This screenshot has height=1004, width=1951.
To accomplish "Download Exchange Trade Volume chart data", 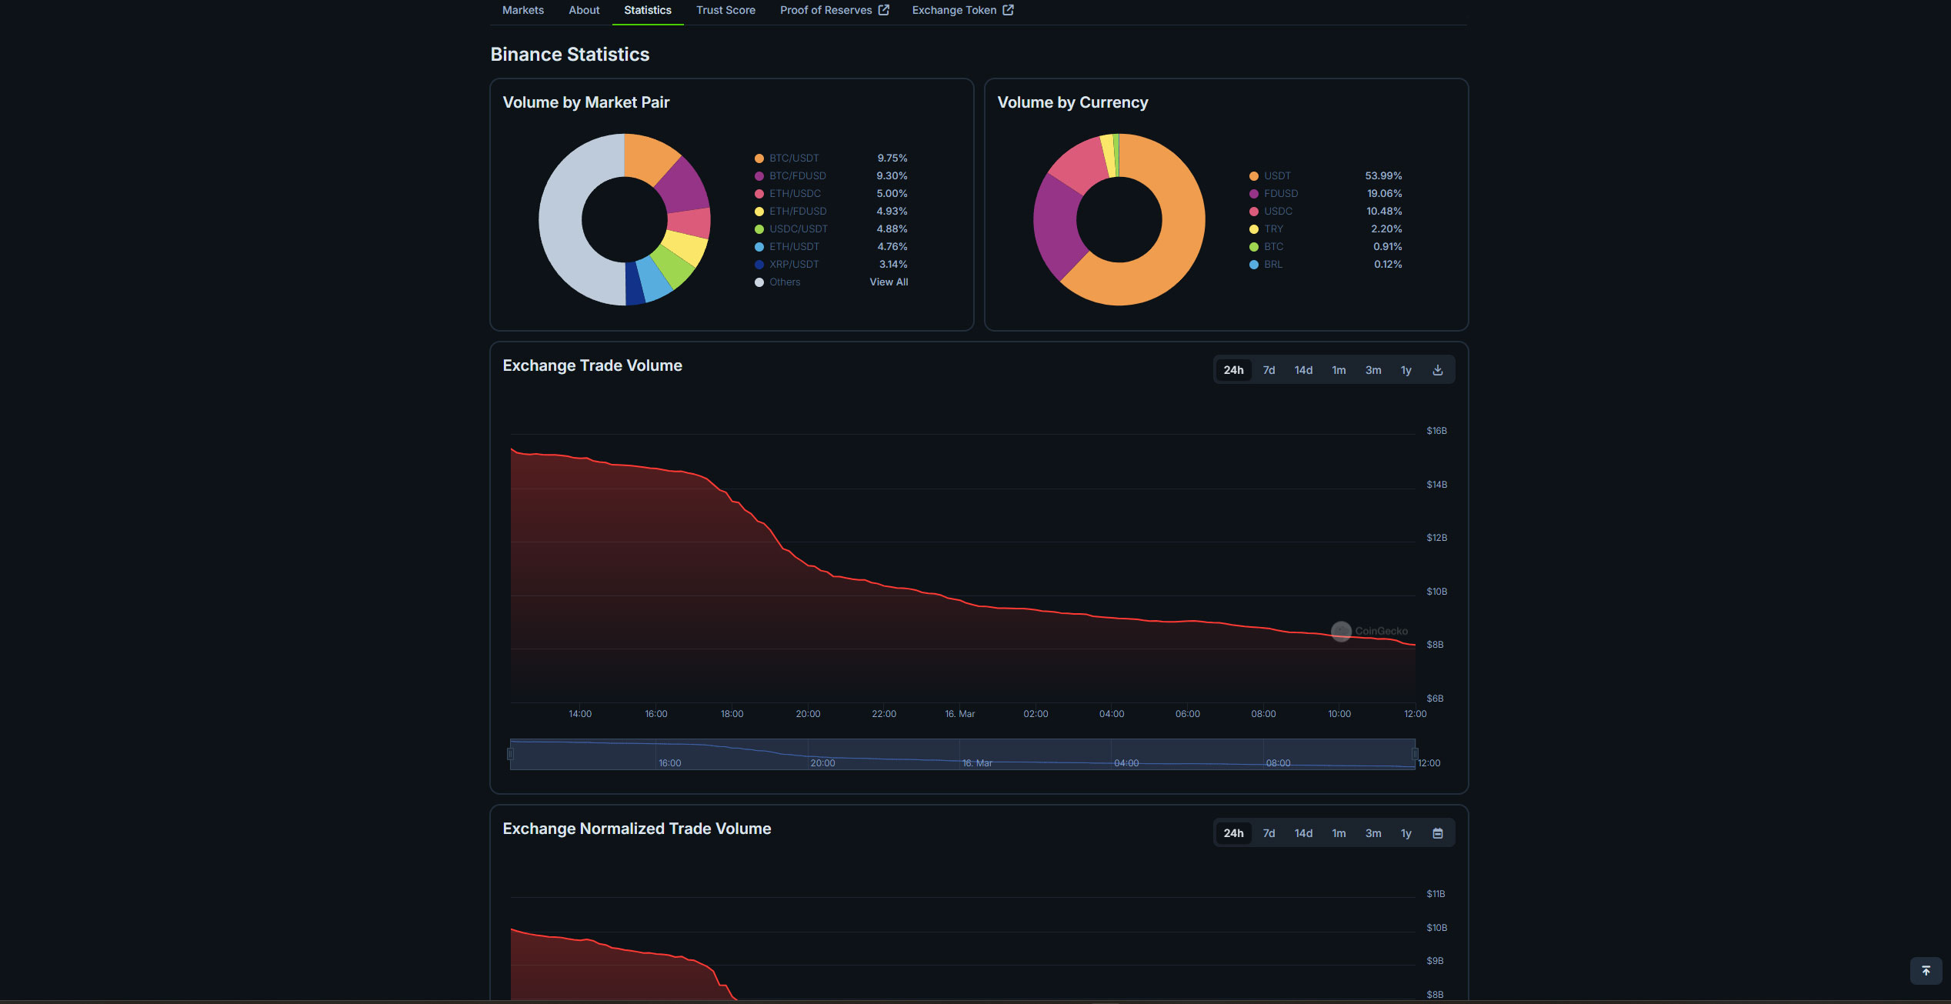I will point(1437,370).
